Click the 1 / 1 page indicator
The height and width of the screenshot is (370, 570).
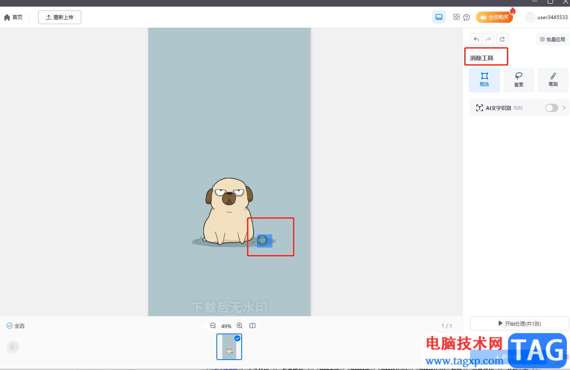click(x=446, y=326)
